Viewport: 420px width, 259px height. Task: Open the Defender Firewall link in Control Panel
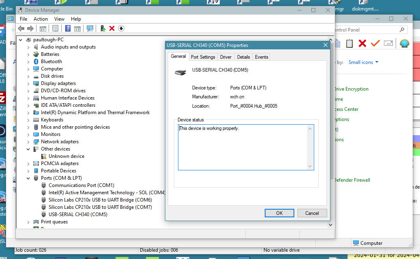(x=352, y=180)
